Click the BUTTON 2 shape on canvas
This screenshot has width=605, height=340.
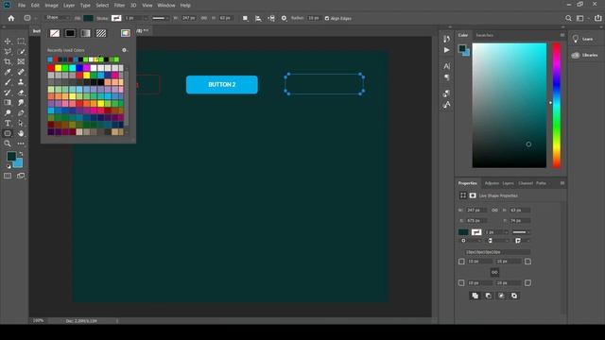pos(222,84)
